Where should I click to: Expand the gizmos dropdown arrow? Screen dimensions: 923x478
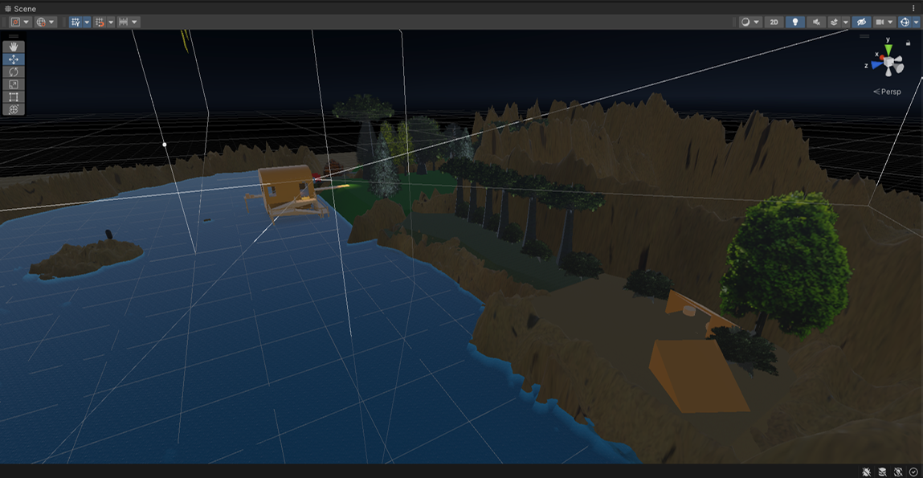(917, 22)
